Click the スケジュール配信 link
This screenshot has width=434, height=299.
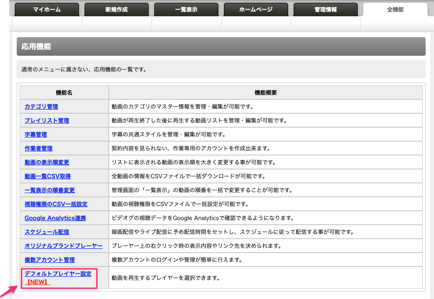(47, 232)
